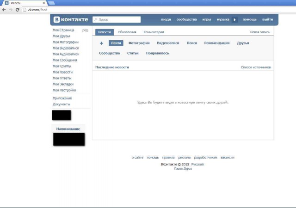Select the Рекомендации filter
296x208 pixels.
(x=217, y=43)
